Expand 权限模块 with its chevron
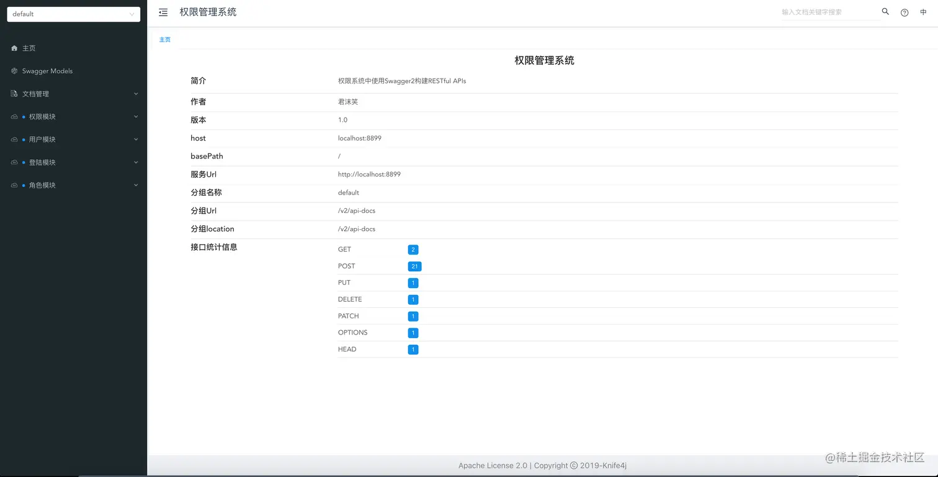938x477 pixels. pyautogui.click(x=136, y=117)
